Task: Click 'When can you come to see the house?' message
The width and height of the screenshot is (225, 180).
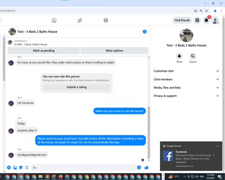Action: tap(120, 111)
